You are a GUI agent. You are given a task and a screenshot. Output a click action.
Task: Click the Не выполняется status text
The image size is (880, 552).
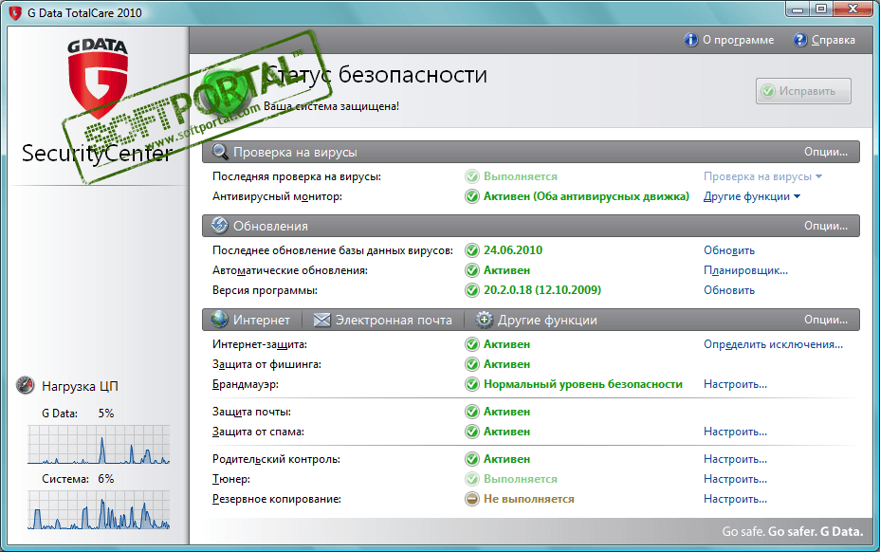pyautogui.click(x=529, y=499)
